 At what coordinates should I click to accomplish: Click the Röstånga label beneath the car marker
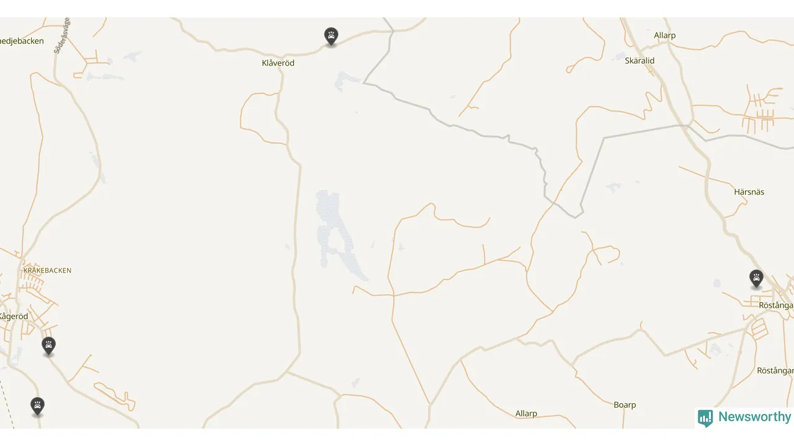click(x=776, y=305)
